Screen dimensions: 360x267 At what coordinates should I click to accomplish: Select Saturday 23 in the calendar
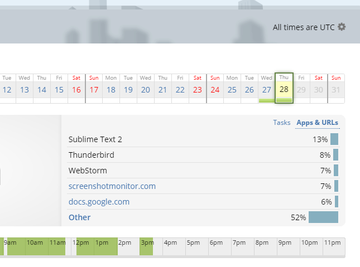198,89
